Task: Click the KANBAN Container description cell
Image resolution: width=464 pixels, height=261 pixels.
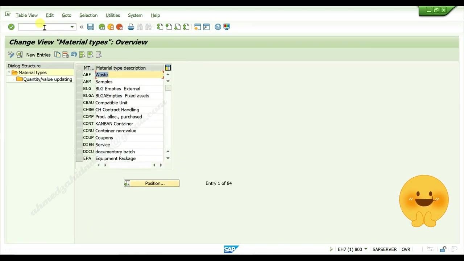Action: 129,124
